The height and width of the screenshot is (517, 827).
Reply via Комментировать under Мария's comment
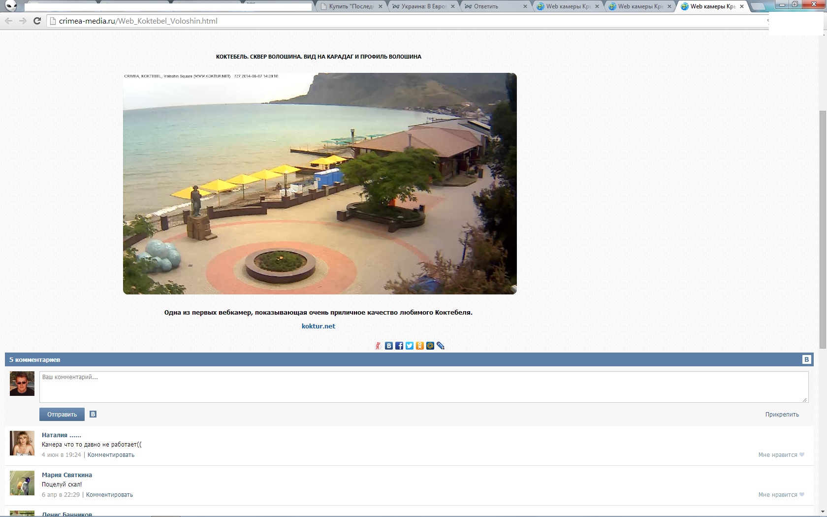pos(109,494)
